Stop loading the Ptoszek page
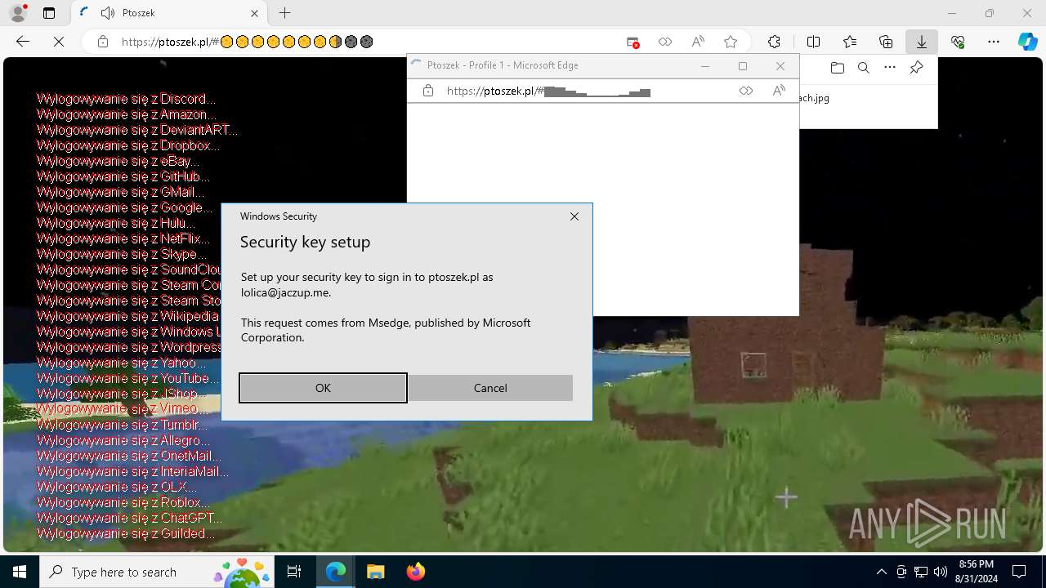 point(59,42)
